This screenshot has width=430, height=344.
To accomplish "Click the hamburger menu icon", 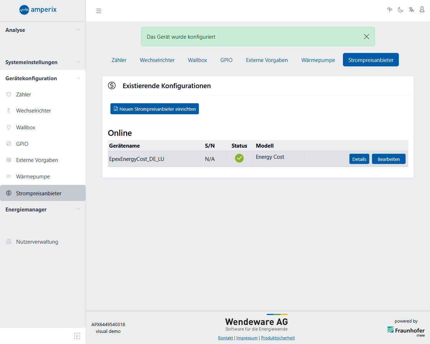I will click(x=99, y=11).
